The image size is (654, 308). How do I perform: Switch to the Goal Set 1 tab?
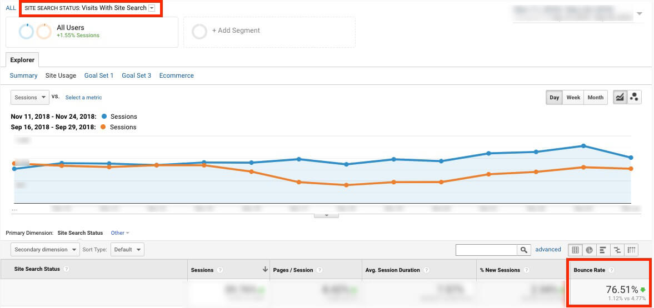[x=98, y=75]
